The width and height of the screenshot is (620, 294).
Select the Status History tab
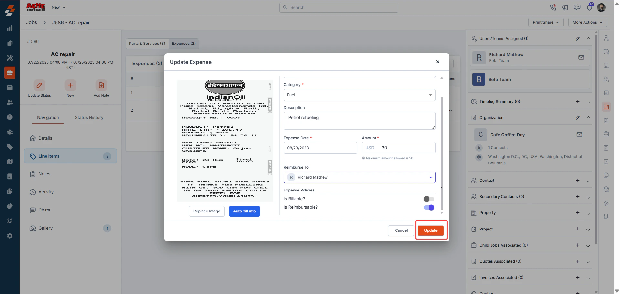(x=89, y=118)
